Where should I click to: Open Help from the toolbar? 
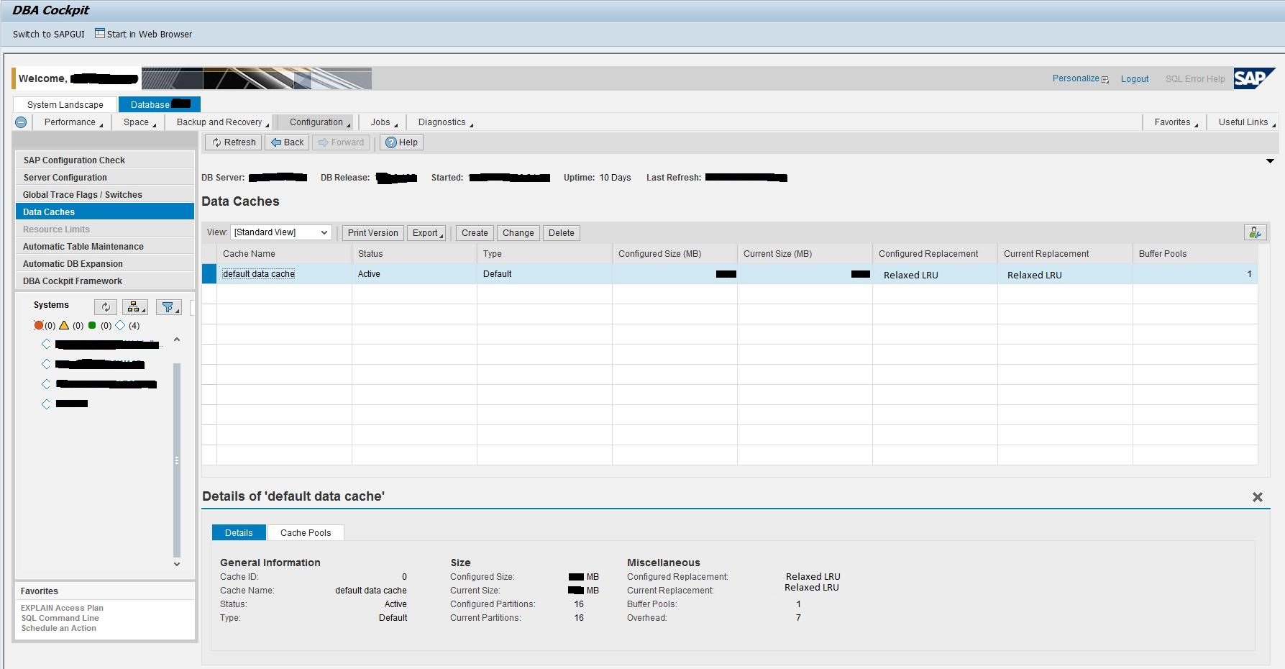pos(401,142)
